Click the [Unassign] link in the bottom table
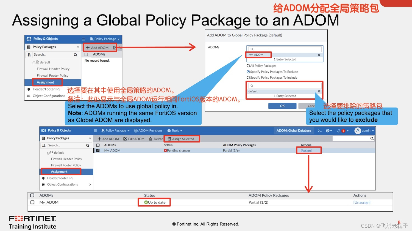Screen dimensions: 412x231 point(362,202)
